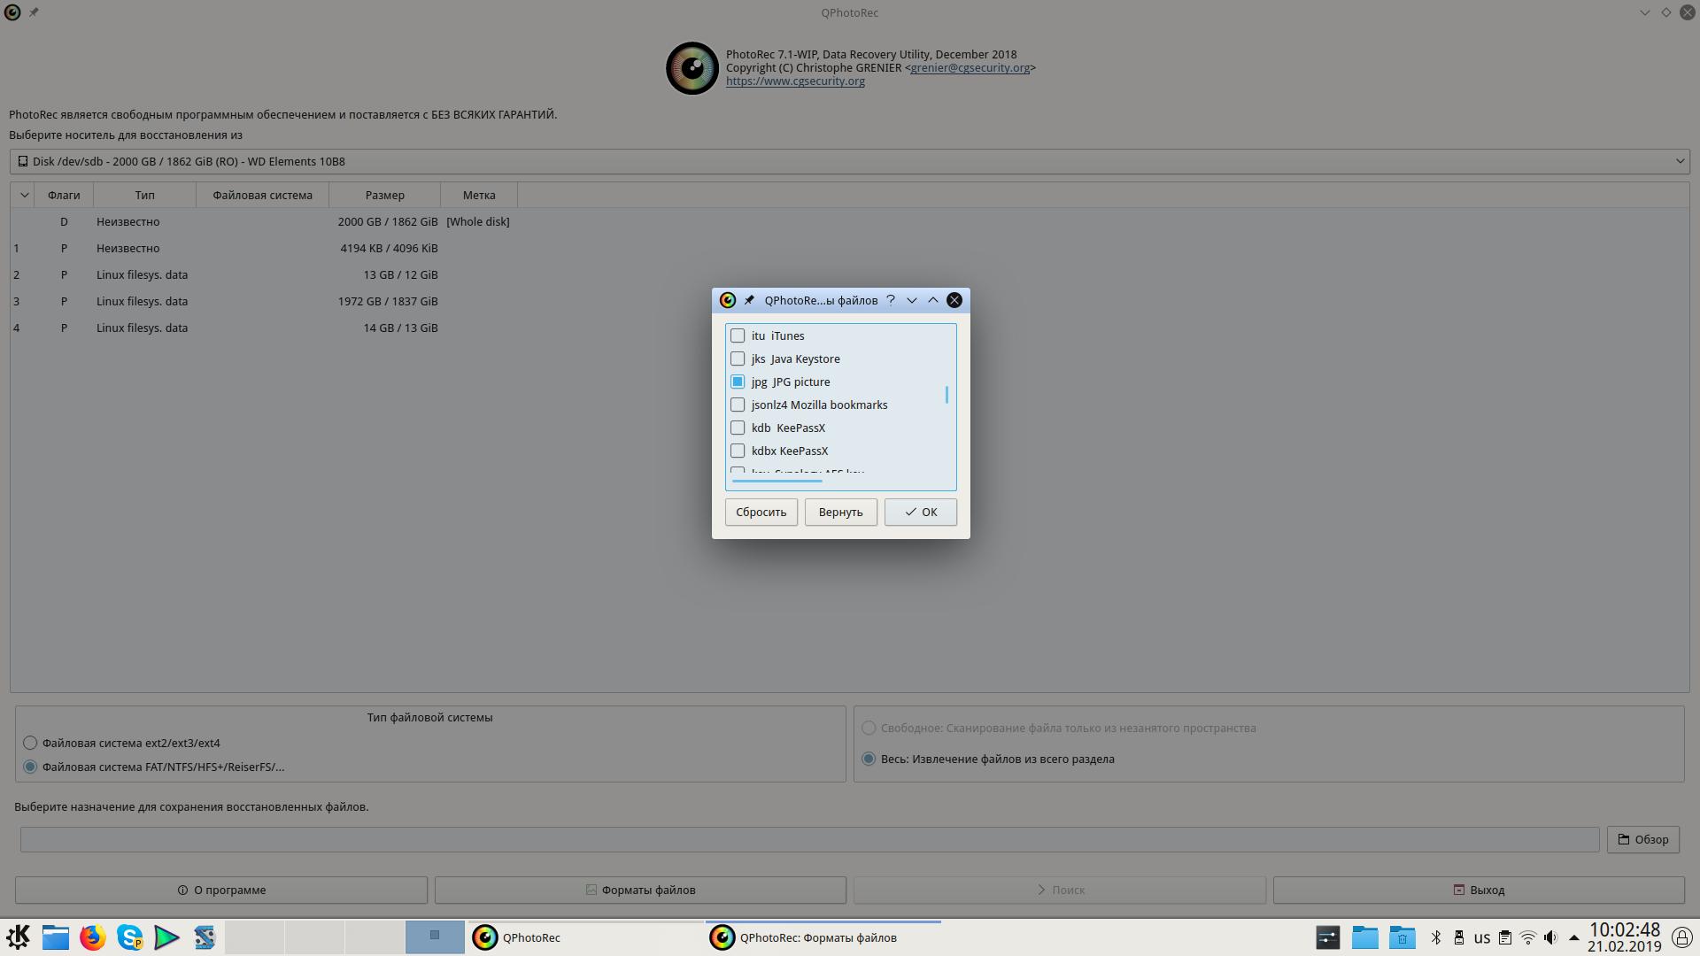Select the ext2/ext3/ext4 filesystem radio button
Image resolution: width=1700 pixels, height=956 pixels.
tap(31, 743)
